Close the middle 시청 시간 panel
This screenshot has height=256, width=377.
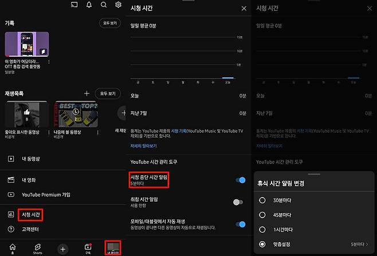click(x=244, y=9)
